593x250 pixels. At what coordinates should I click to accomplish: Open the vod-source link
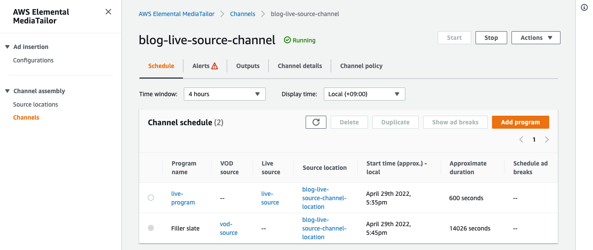pyautogui.click(x=228, y=228)
